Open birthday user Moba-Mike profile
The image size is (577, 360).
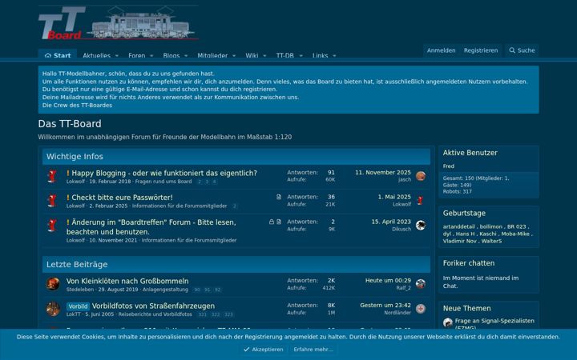point(515,234)
